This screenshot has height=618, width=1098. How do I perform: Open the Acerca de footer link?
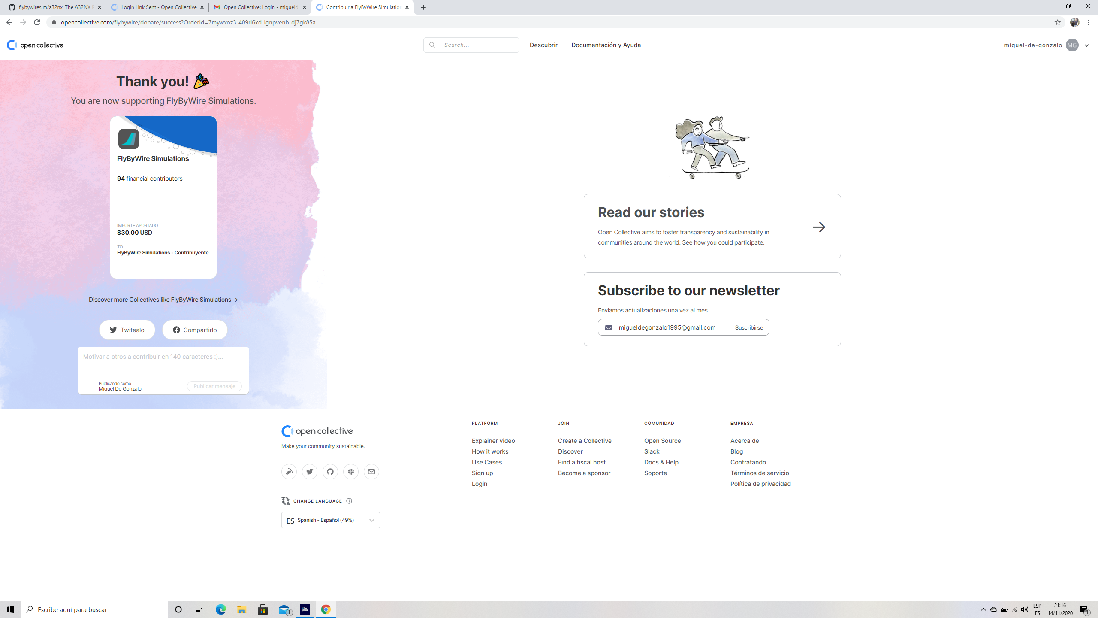tap(745, 441)
